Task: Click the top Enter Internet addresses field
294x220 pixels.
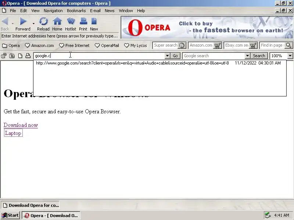Action: tap(60, 36)
